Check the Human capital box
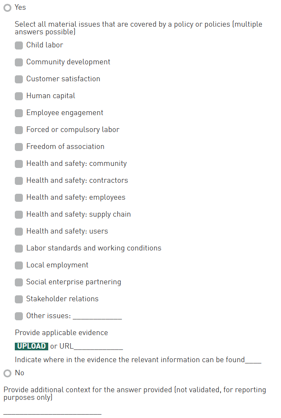The height and width of the screenshot is (418, 281). point(19,96)
